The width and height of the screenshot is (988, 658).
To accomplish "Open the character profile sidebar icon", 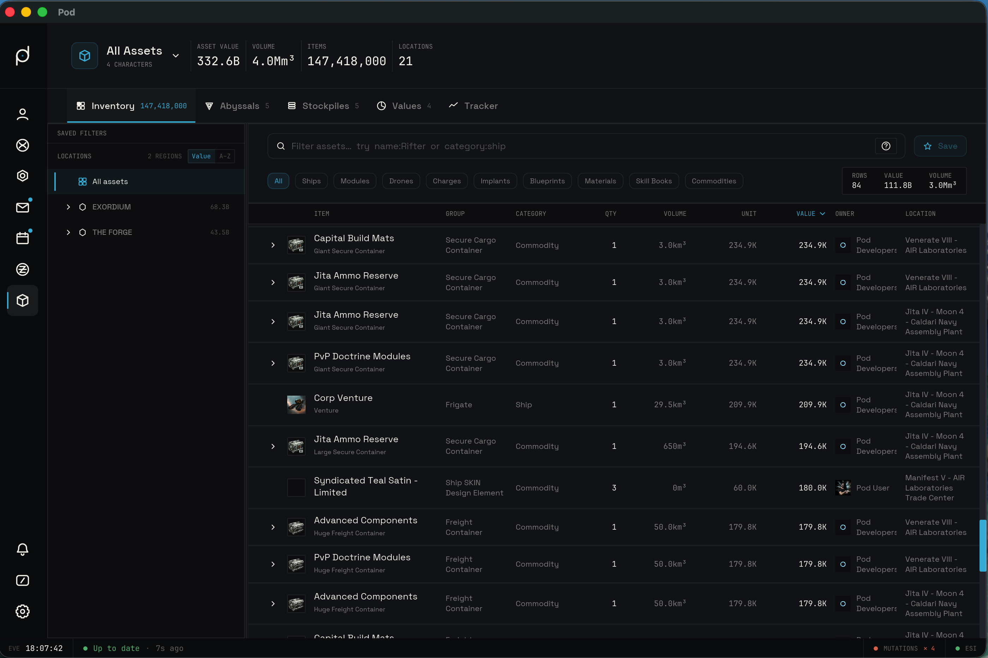I will 23,114.
